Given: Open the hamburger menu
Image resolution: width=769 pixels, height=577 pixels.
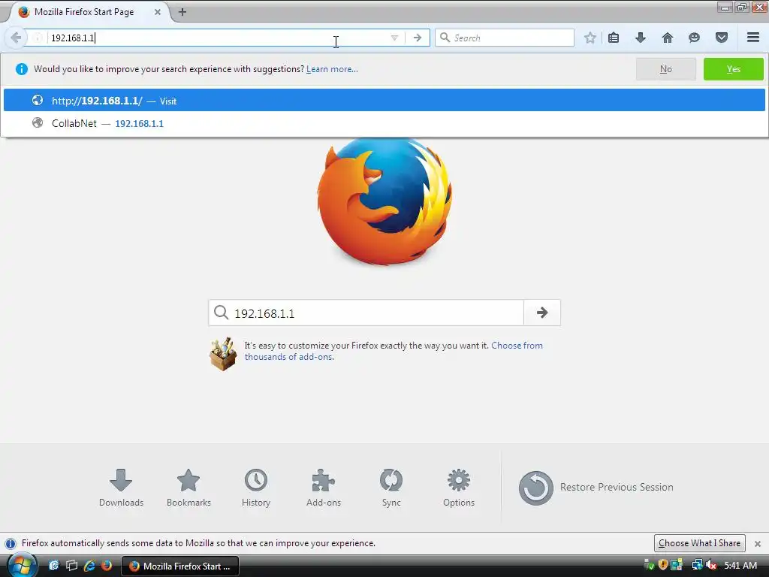Looking at the screenshot, I should [x=753, y=38].
